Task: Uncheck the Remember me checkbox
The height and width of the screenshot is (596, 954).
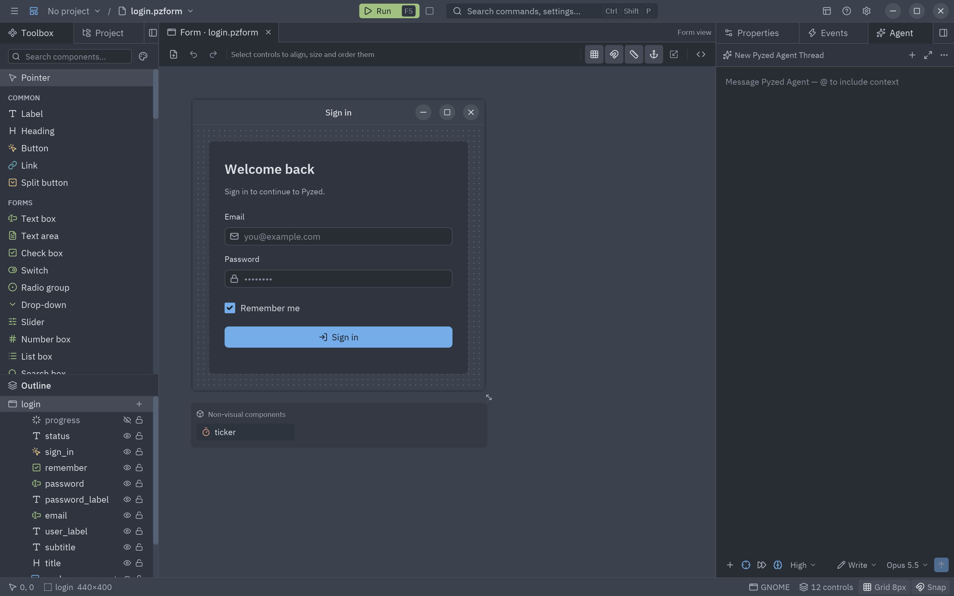Action: 230,308
